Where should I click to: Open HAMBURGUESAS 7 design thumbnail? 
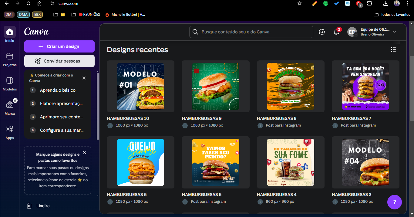coord(365,86)
